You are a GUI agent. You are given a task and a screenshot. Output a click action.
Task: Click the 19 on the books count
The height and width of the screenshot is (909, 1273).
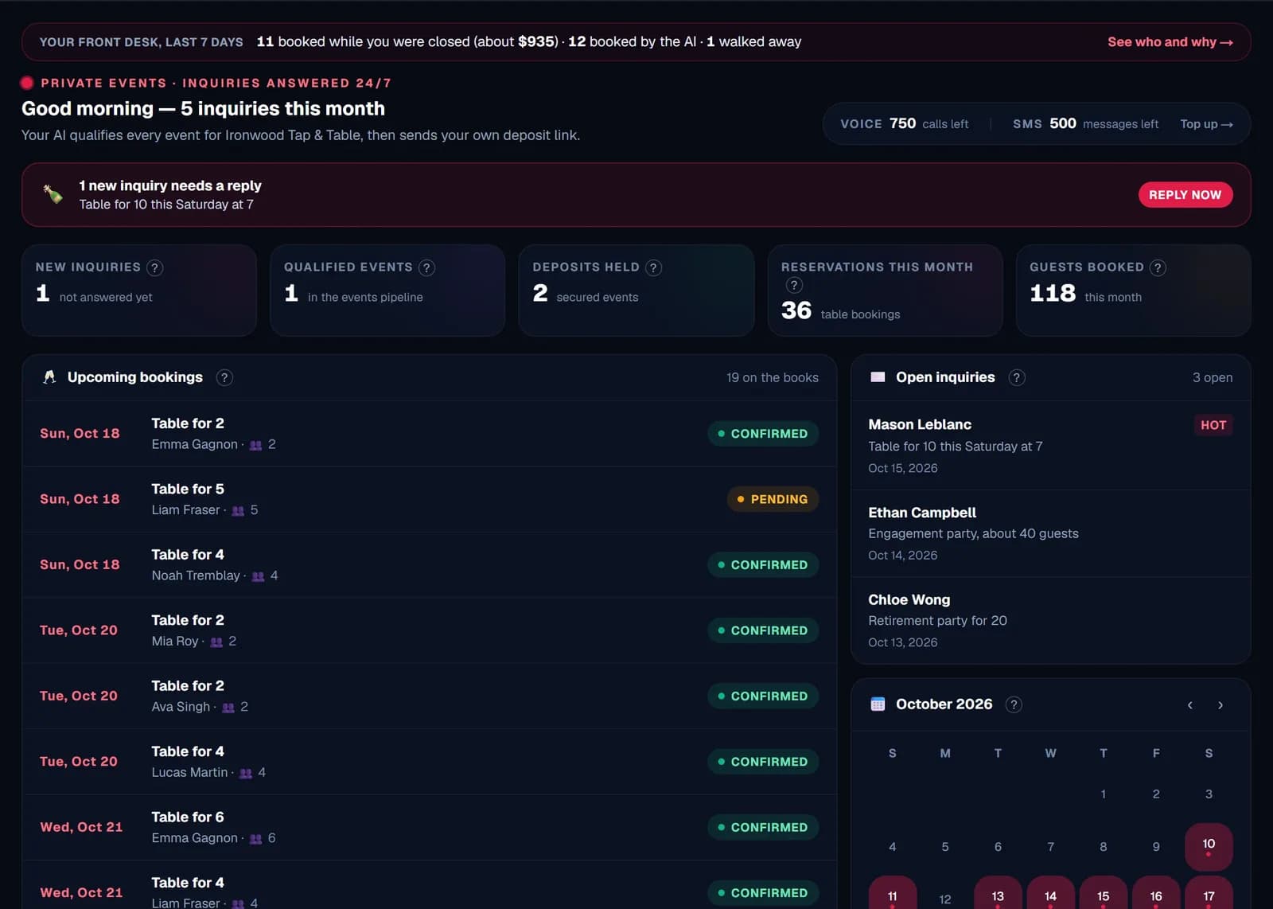pos(772,377)
